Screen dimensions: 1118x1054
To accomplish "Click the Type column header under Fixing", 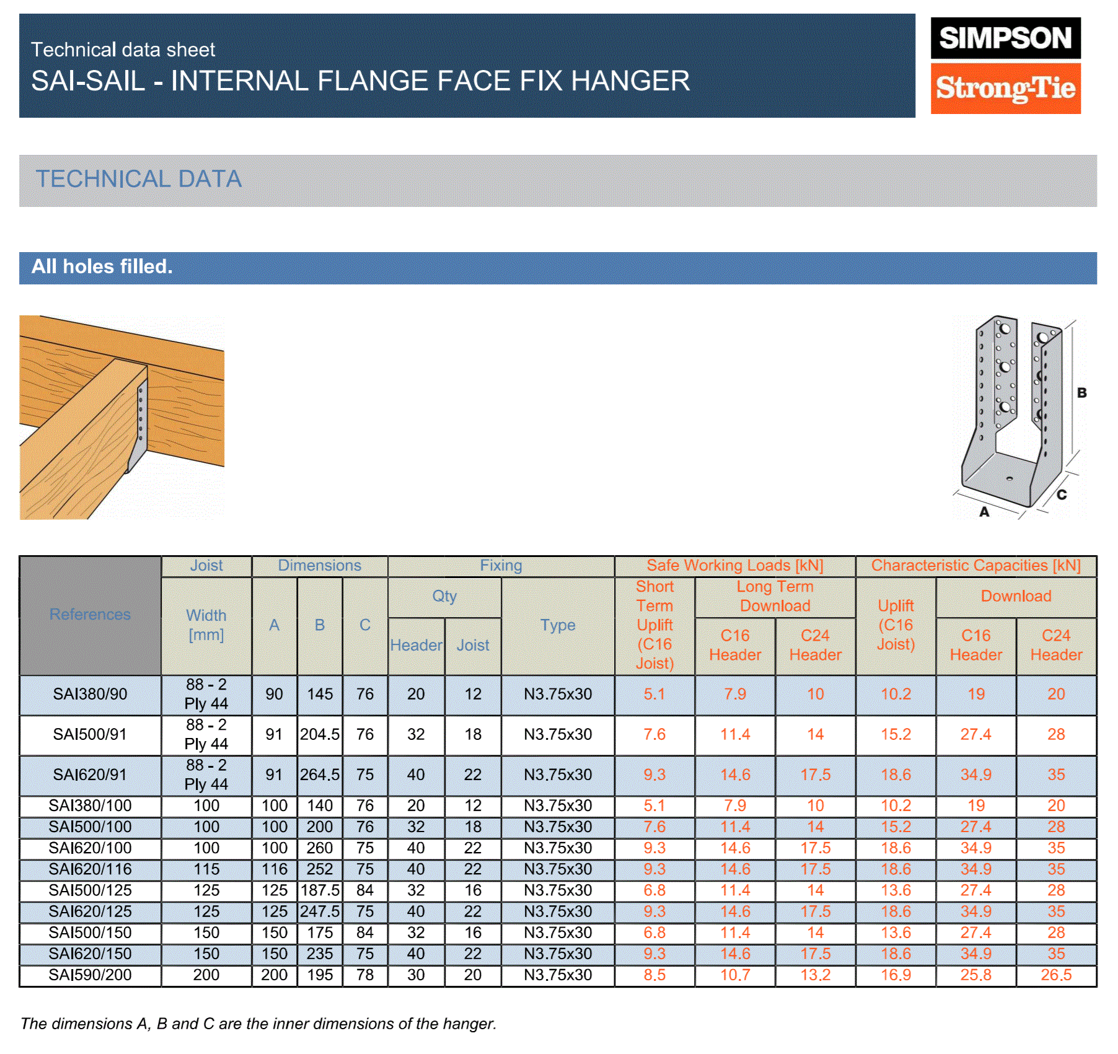I will 557,625.
